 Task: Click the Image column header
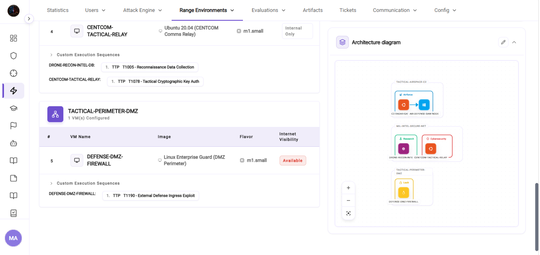pos(164,137)
